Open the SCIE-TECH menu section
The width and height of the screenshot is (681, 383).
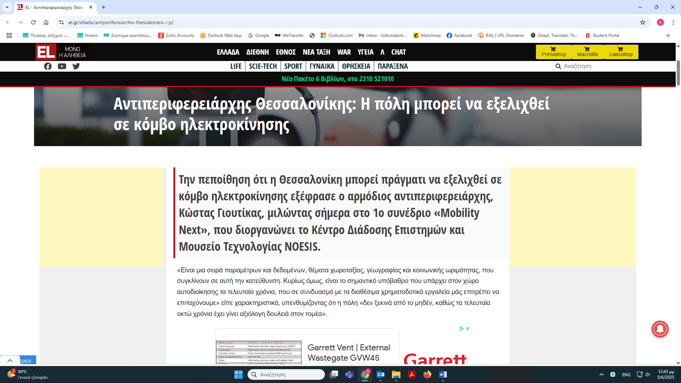263,66
